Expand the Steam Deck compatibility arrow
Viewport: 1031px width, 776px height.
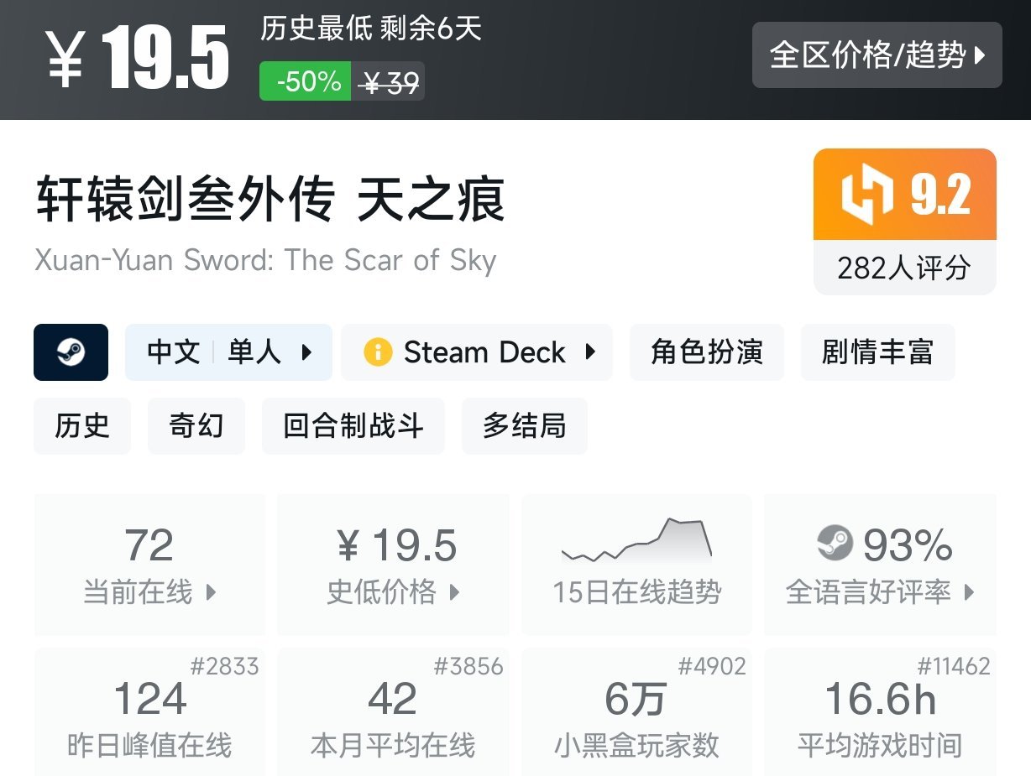point(590,352)
